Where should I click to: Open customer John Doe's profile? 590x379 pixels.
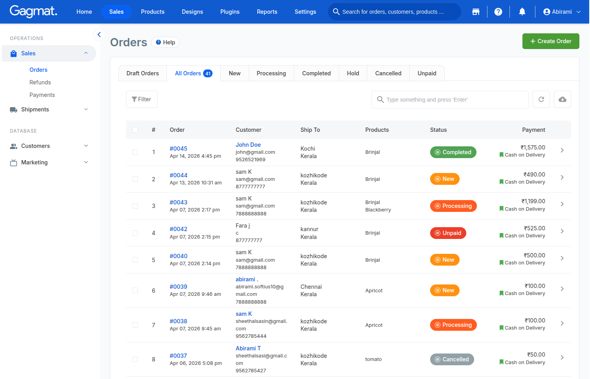[248, 145]
